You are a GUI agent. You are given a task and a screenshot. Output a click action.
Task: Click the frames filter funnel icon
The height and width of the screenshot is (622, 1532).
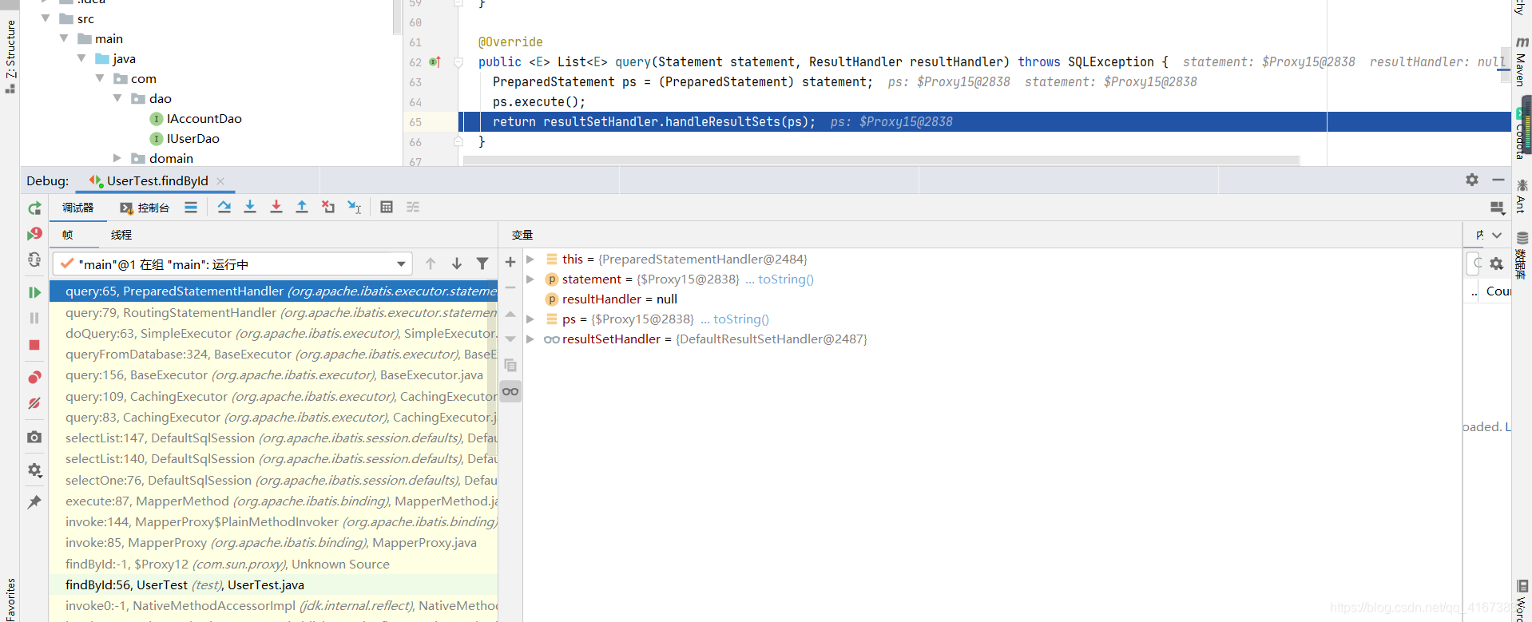(482, 263)
